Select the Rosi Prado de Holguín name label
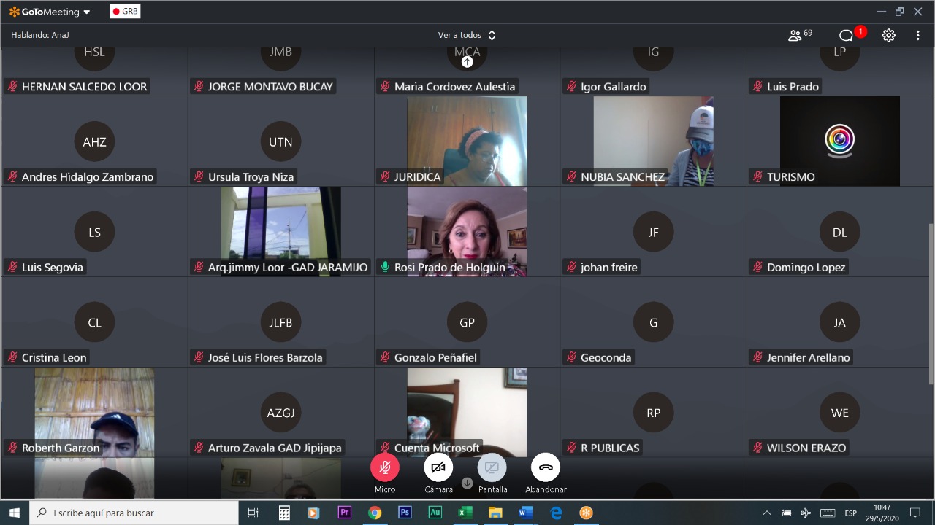Viewport: 935px width, 525px height. tap(449, 268)
